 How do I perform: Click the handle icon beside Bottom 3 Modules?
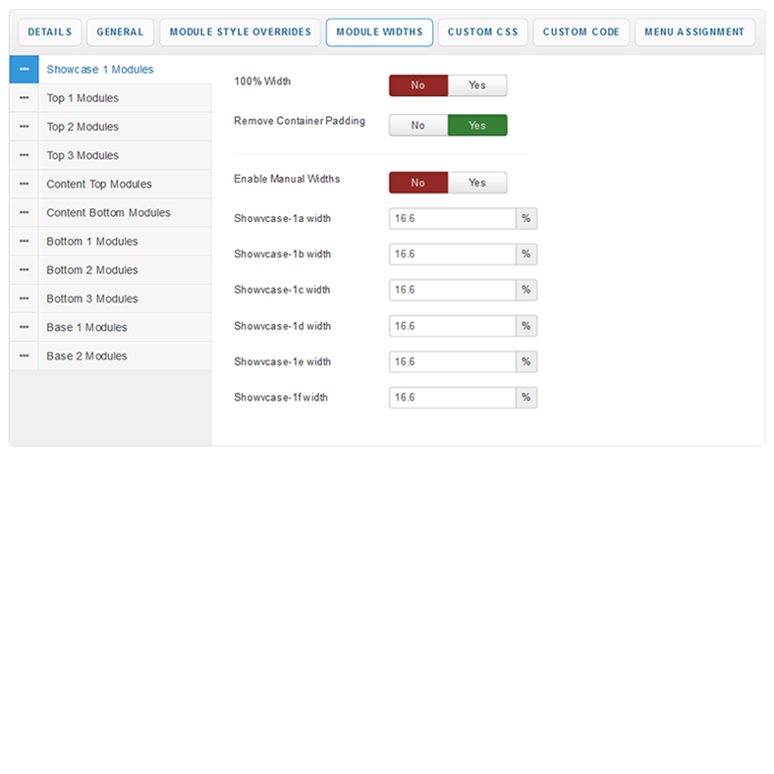coord(24,299)
